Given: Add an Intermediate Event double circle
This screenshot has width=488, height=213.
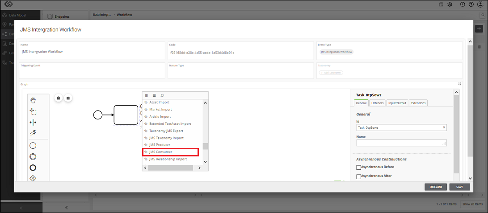Looking at the screenshot, I should (33, 156).
